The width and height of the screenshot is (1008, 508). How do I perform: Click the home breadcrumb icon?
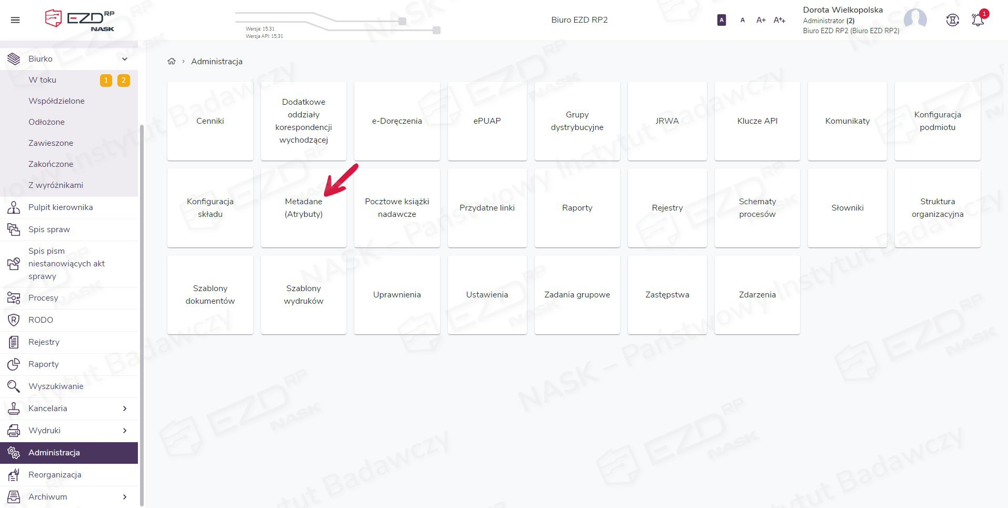pos(172,62)
